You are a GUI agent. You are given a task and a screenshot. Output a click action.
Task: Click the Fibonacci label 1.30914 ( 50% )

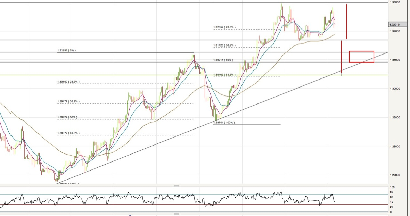click(x=223, y=60)
